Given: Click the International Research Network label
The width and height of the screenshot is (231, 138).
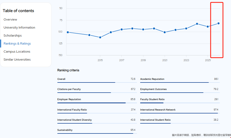Looking at the screenshot, I should tap(158, 110).
